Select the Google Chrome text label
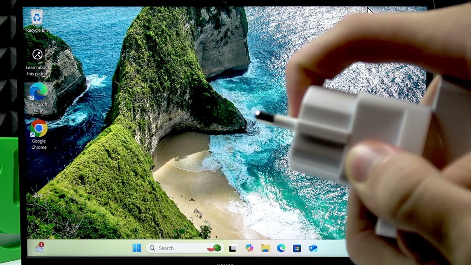Viewport: 471px width, 265px height. coord(39,144)
